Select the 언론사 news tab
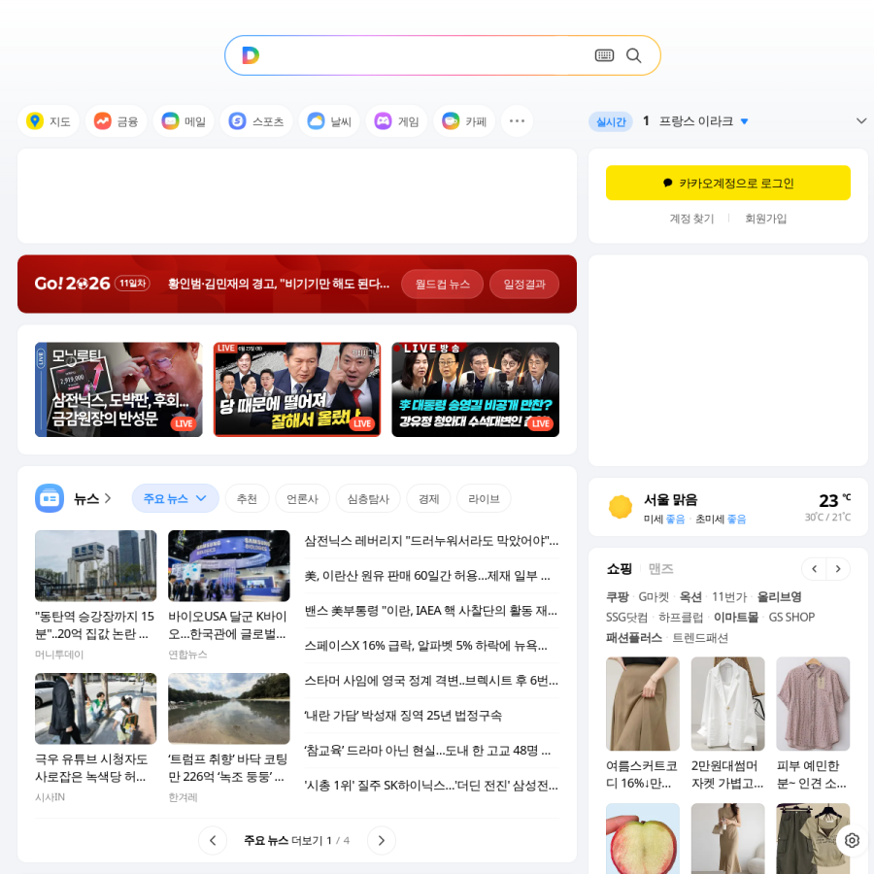The width and height of the screenshot is (874, 874). (302, 498)
